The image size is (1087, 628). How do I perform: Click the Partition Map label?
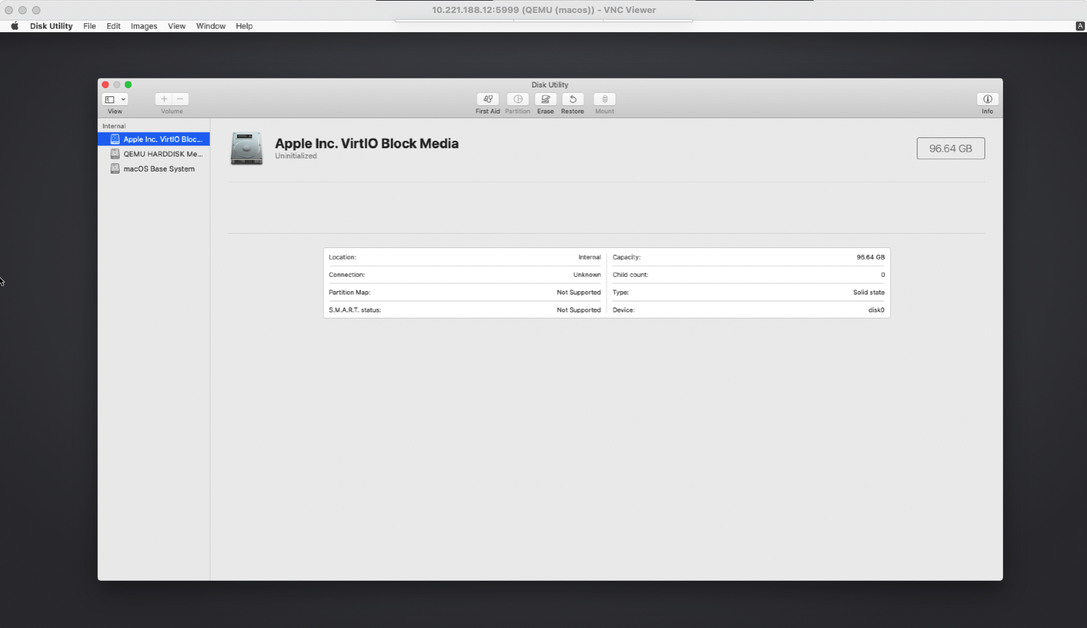349,292
